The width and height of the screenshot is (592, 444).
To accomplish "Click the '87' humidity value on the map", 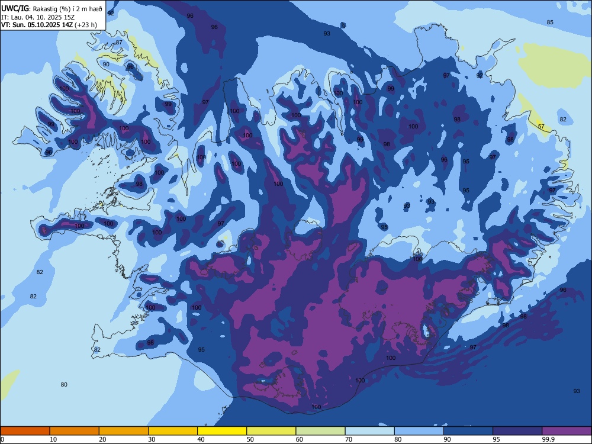I will click(x=119, y=42).
